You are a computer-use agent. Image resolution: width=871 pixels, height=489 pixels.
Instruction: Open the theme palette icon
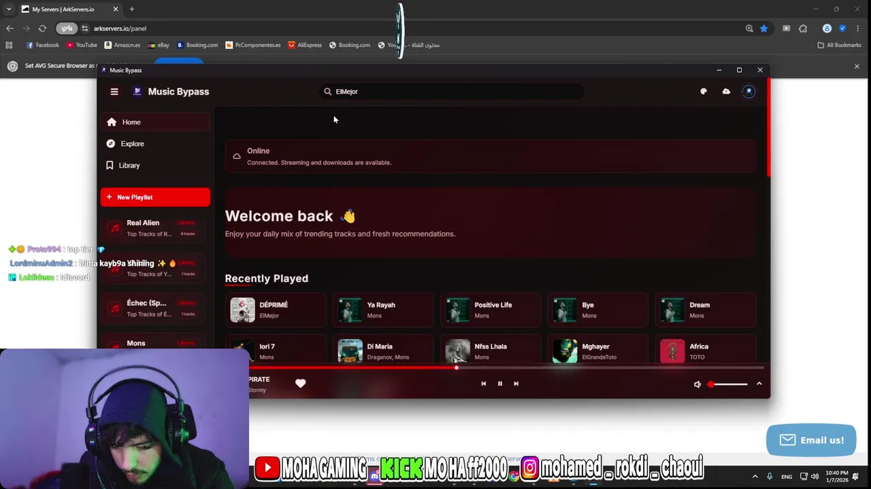[x=704, y=92]
